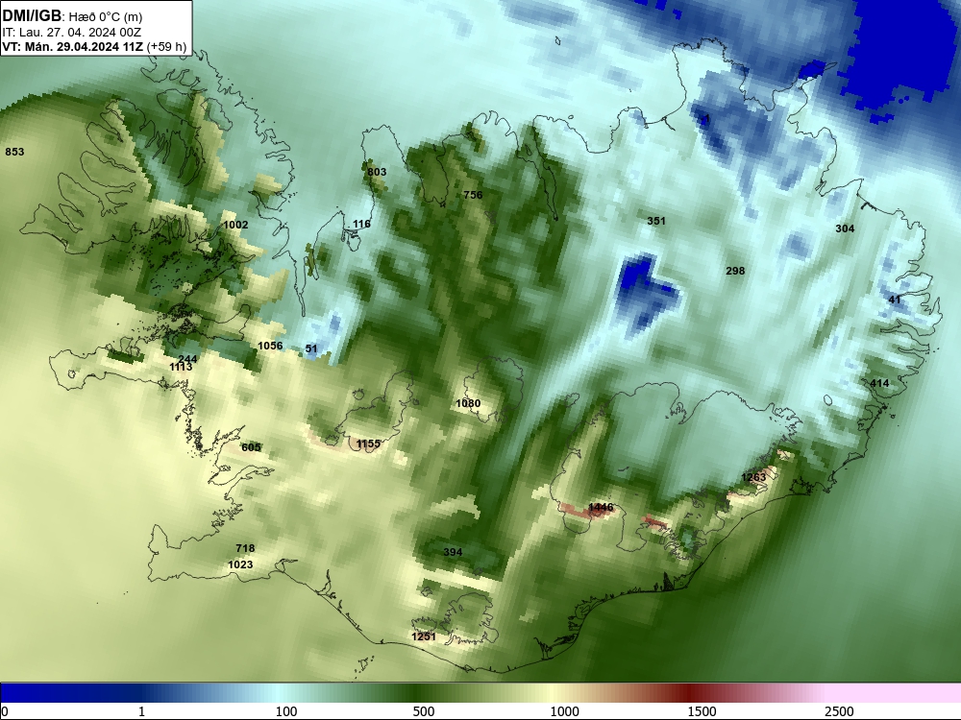Viewport: 961px width, 720px height.
Task: Click the 1155 height value
Action: coord(368,444)
